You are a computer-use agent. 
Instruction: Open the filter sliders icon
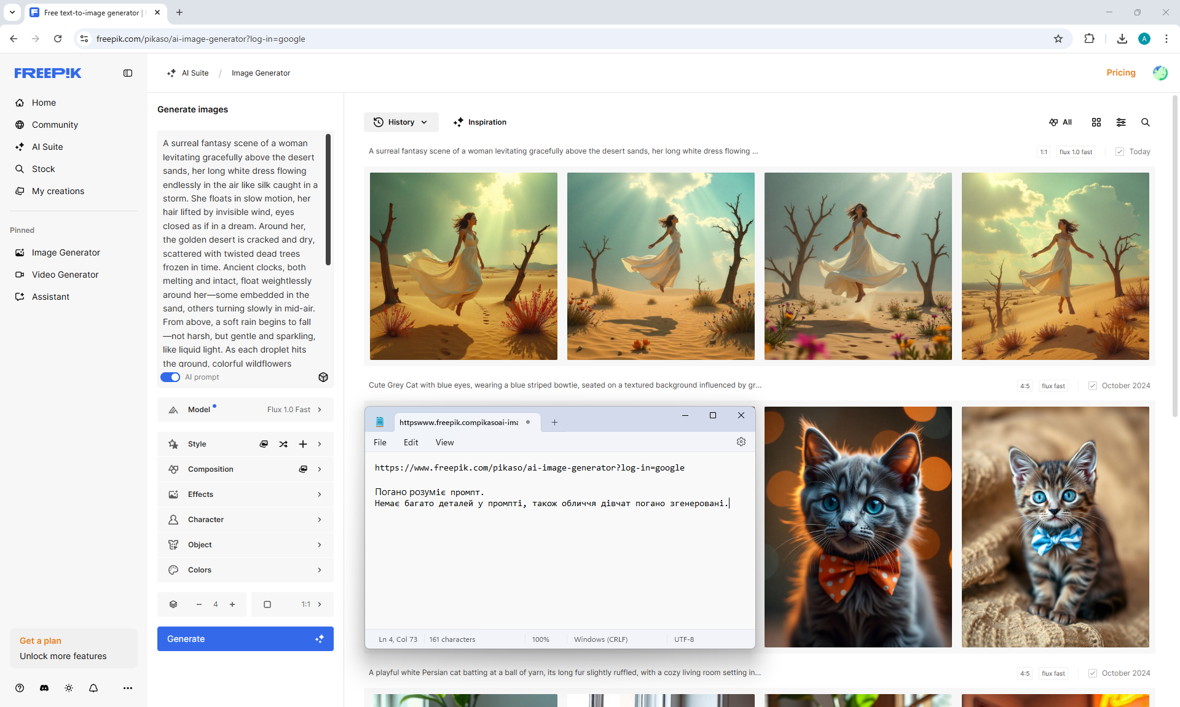tap(1120, 122)
